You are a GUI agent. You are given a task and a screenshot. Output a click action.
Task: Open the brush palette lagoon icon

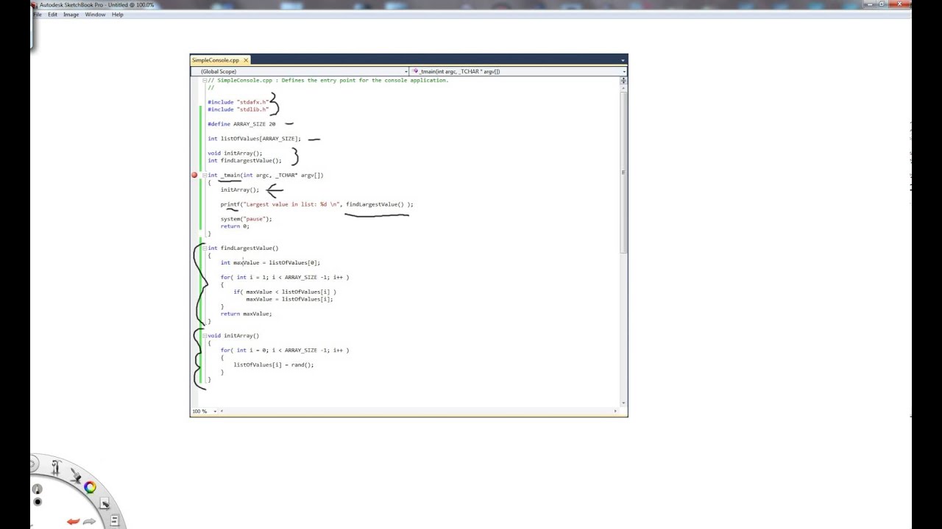click(x=76, y=476)
